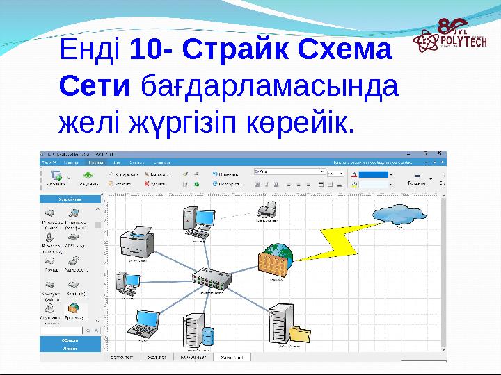Click the font color icon with red mark
Viewport: 501px width, 375px height.
click(354, 174)
